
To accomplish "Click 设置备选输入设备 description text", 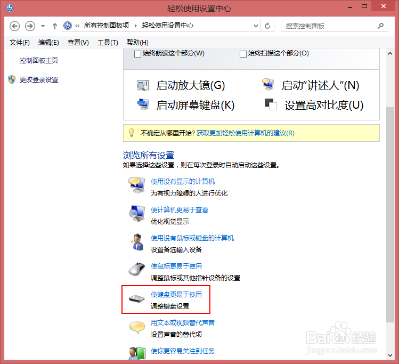I will [x=176, y=250].
